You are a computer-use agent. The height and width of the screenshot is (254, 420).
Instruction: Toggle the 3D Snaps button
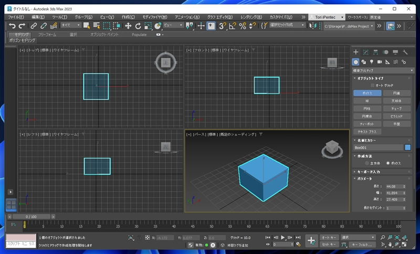[x=222, y=26]
